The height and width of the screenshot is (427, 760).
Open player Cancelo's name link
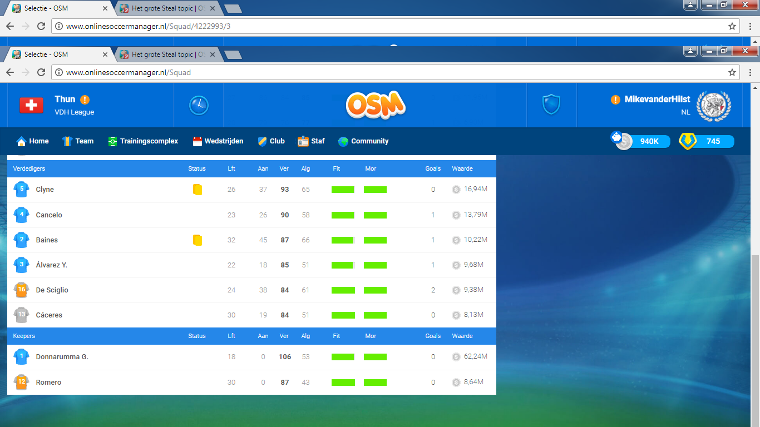(49, 215)
